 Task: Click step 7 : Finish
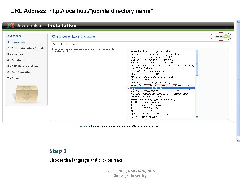coord(14,78)
